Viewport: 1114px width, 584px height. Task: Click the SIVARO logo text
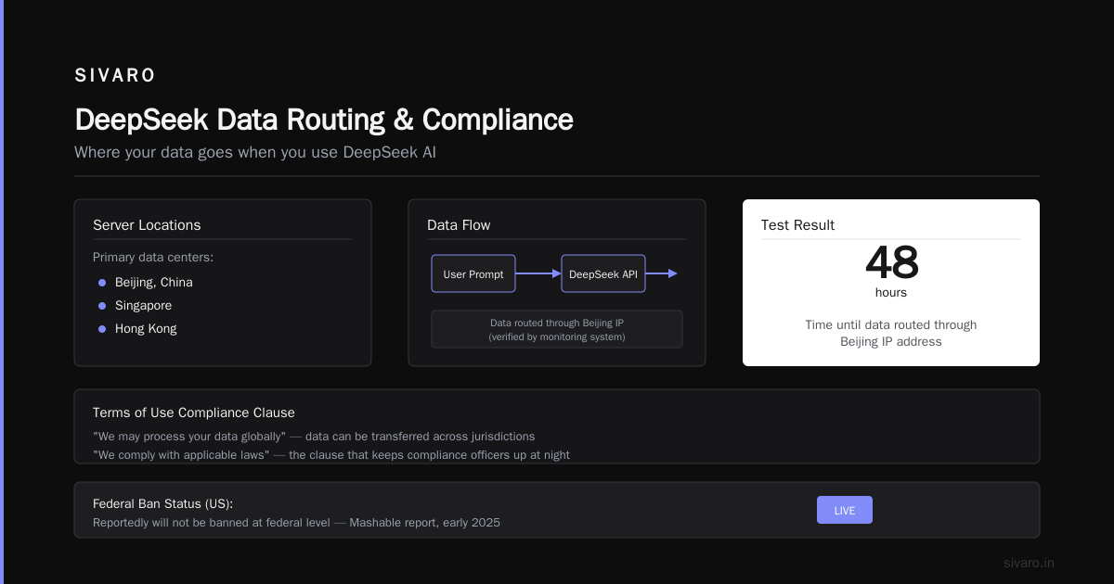(x=115, y=75)
